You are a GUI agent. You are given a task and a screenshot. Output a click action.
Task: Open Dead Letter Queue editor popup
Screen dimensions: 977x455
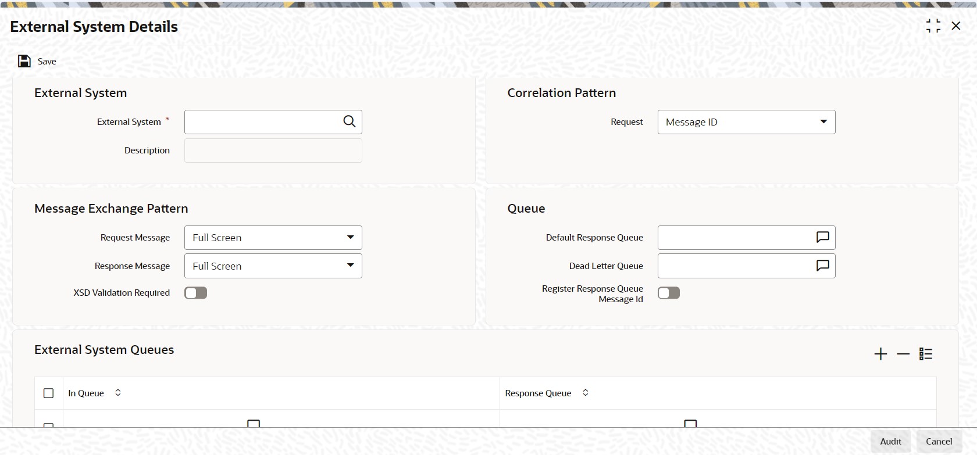(x=822, y=266)
